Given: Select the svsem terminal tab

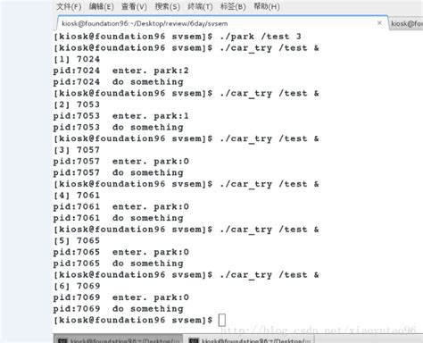Looking at the screenshot, I should click(220, 23).
